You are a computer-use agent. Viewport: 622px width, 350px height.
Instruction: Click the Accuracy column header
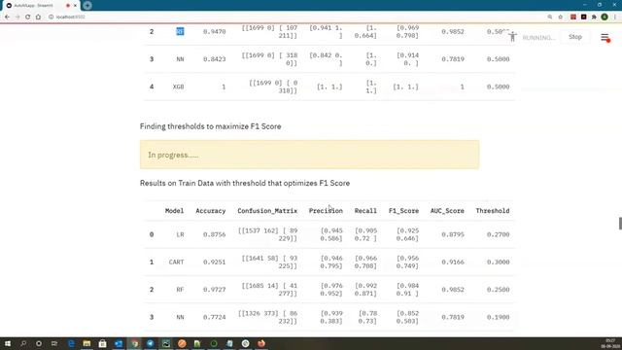coord(210,211)
